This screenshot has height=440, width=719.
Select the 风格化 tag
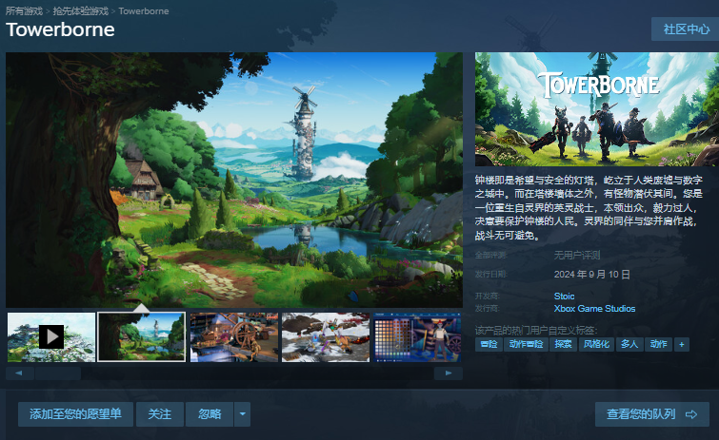(596, 344)
